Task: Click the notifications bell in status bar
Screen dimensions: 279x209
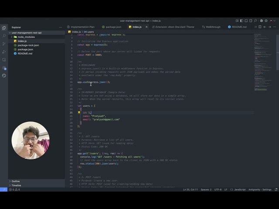Action: tap(276, 190)
